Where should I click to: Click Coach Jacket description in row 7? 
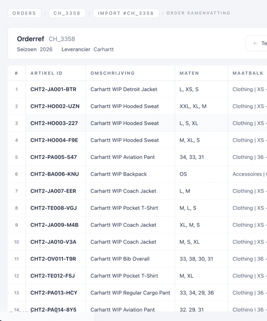[124, 191]
